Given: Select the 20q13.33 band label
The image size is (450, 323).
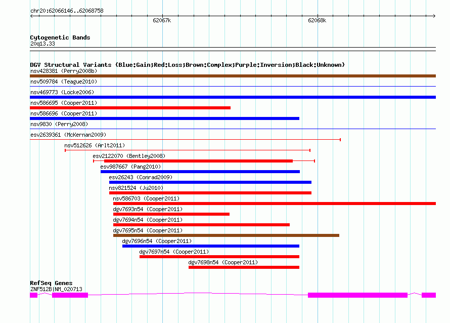Looking at the screenshot, I should click(42, 44).
